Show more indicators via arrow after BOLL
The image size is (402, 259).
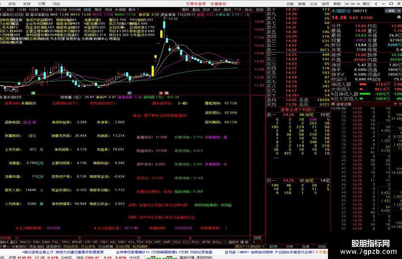pyautogui.click(x=225, y=242)
